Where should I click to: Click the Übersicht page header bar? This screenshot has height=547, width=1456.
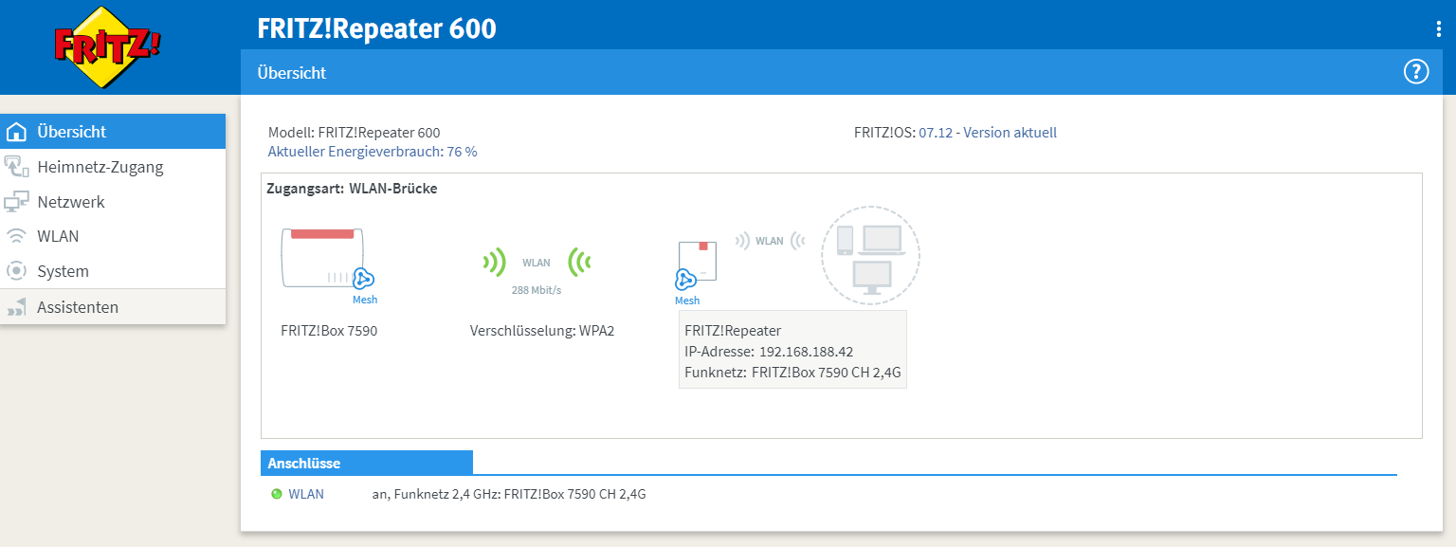842,72
